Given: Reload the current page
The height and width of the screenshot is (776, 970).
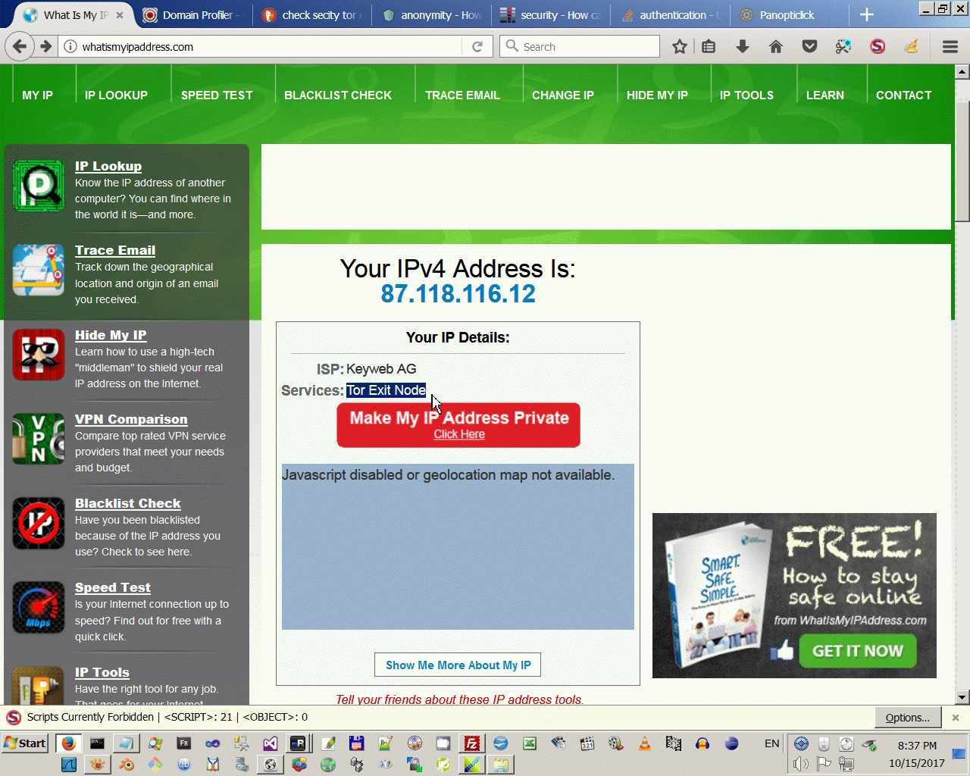Looking at the screenshot, I should tap(477, 46).
